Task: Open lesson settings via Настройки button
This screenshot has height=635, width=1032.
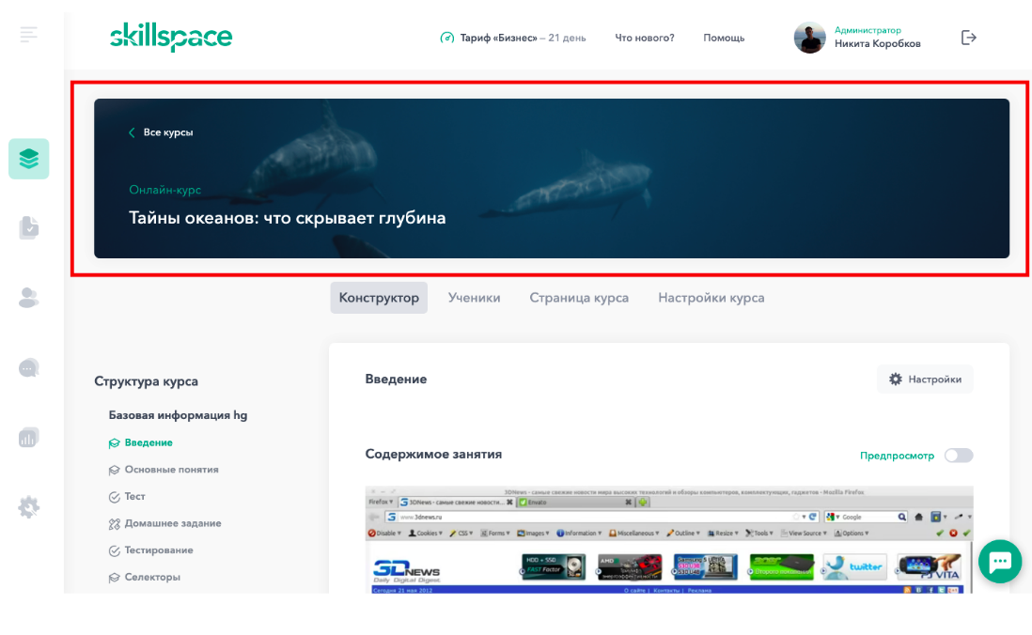Action: (x=925, y=379)
